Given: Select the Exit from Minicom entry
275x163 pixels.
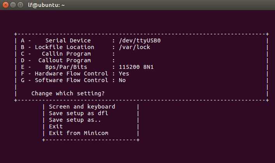Looking at the screenshot, I should click(x=78, y=133).
